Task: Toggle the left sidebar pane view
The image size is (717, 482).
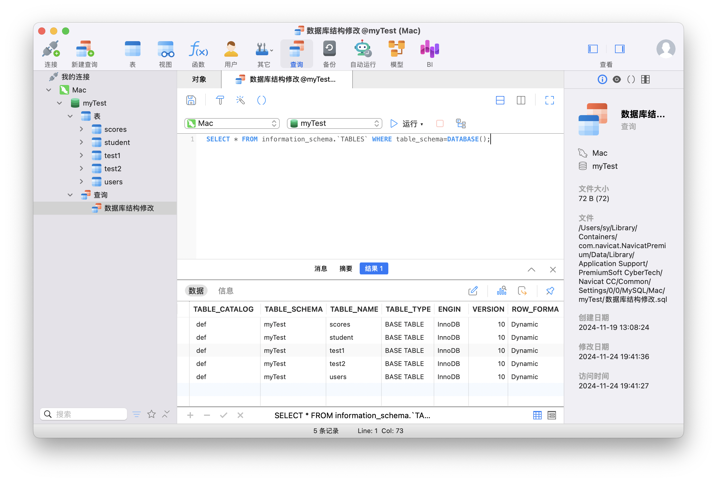Action: tap(593, 49)
